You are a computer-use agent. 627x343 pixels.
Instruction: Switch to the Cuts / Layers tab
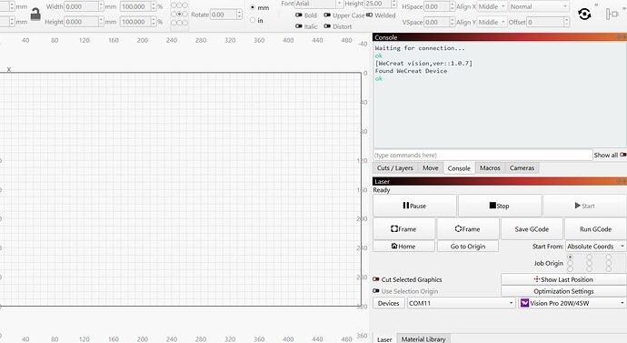[x=395, y=168]
